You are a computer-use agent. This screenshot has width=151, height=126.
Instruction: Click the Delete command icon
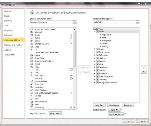click(x=32, y=55)
